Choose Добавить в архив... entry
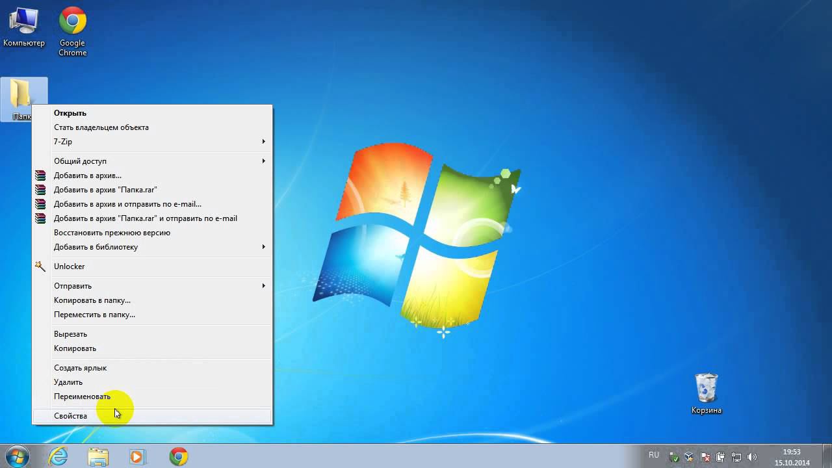 click(152, 175)
